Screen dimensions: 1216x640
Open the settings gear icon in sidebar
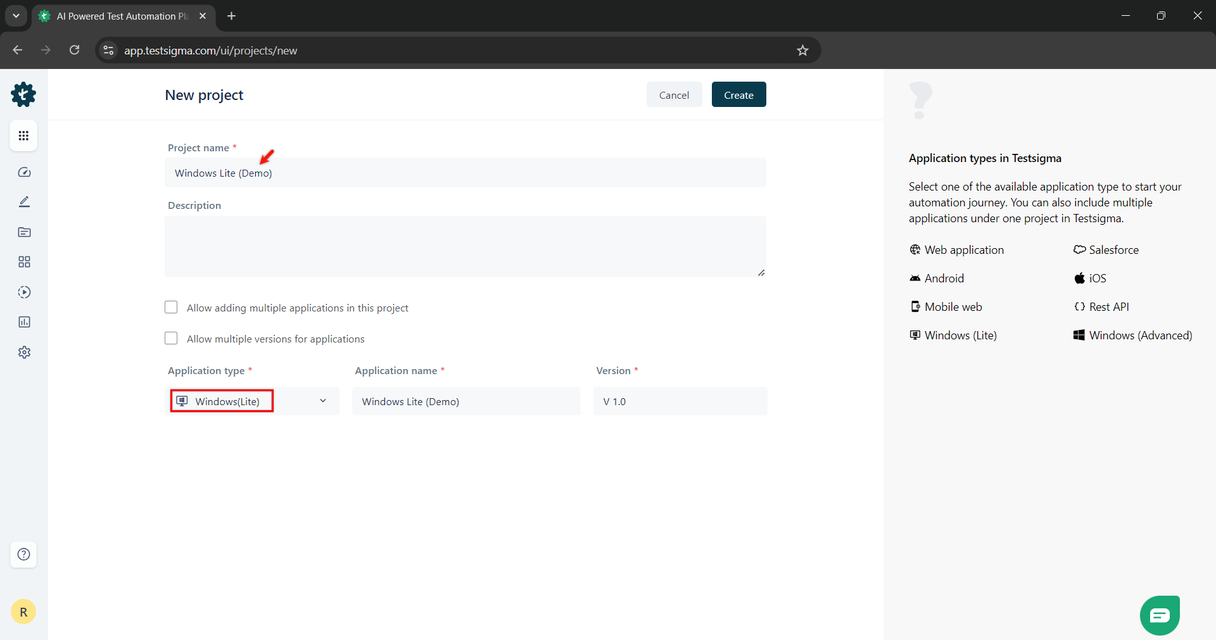24,353
